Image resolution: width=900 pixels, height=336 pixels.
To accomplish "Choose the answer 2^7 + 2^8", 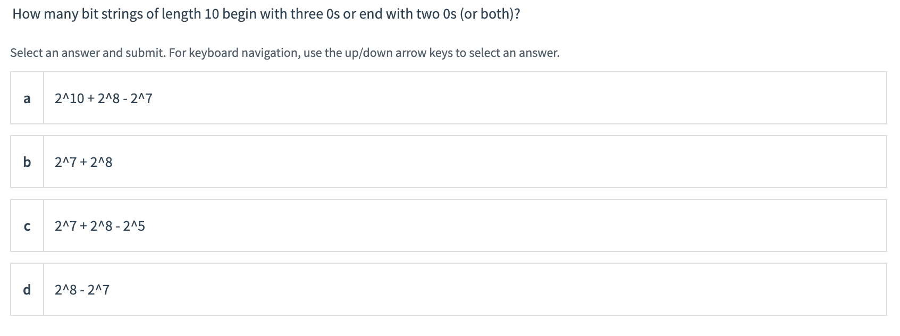I will [x=83, y=162].
